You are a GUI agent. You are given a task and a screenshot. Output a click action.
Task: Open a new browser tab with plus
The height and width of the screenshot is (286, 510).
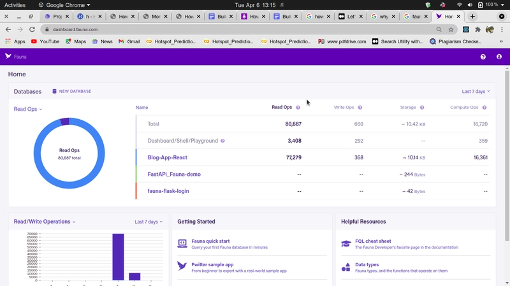click(x=472, y=17)
